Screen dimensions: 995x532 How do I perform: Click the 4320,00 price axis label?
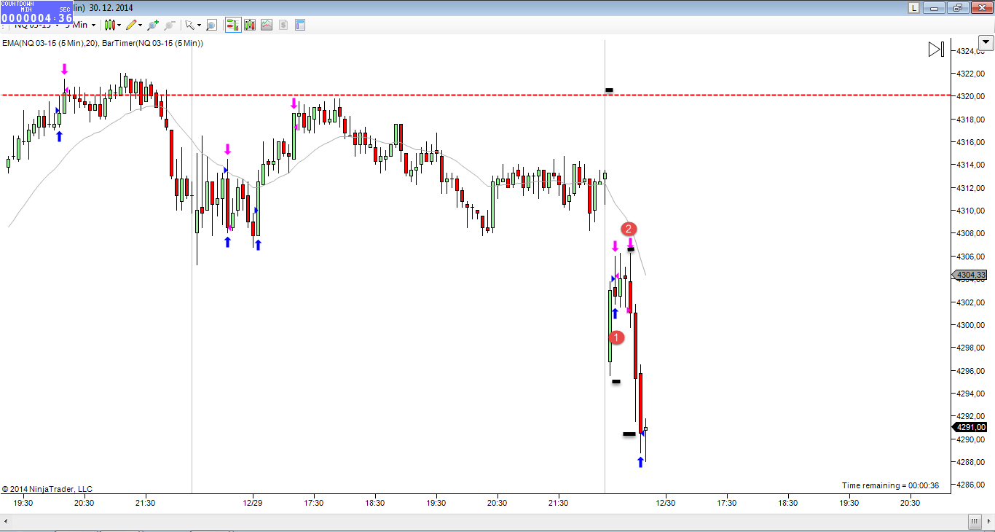click(x=971, y=96)
